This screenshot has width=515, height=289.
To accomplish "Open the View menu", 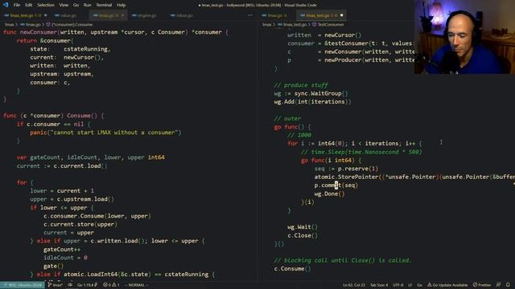I will coord(64,5).
